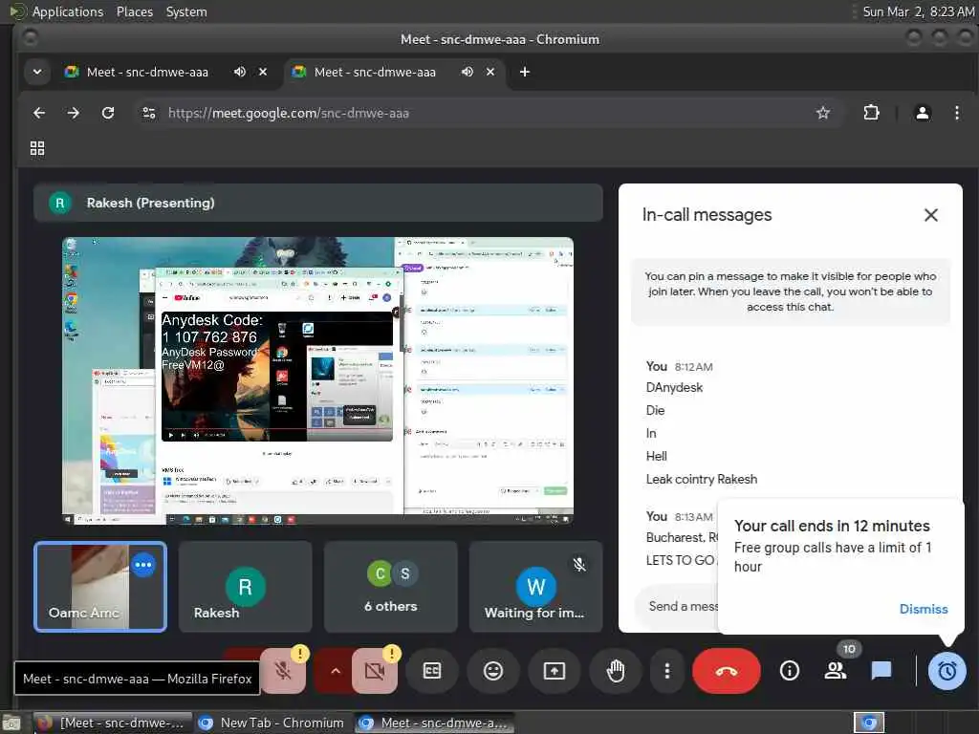Mute audio on the first Meet tab
Screen dimensions: 979x734
tap(240, 72)
